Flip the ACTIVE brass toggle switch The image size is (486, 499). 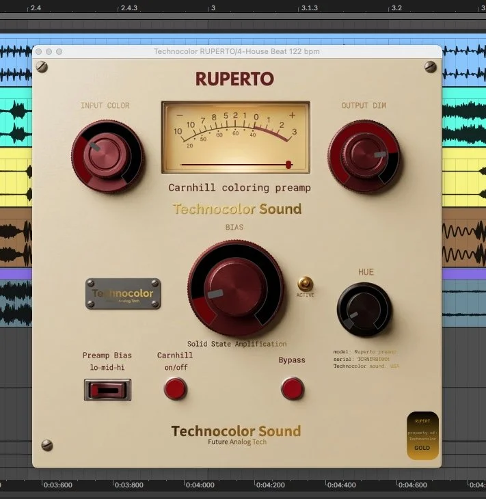point(305,284)
